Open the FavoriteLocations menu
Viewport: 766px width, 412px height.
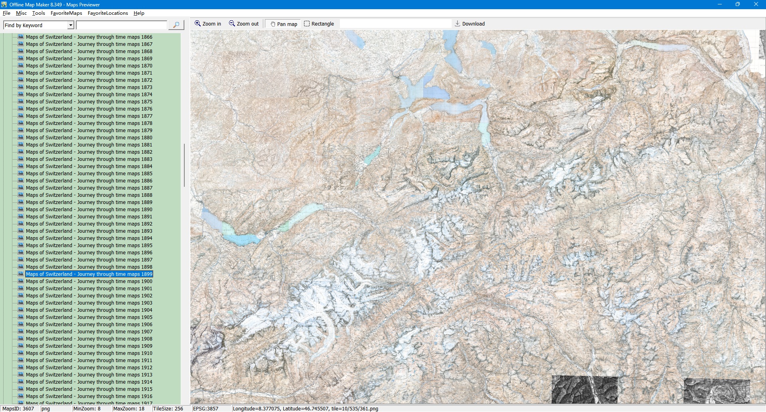click(108, 13)
